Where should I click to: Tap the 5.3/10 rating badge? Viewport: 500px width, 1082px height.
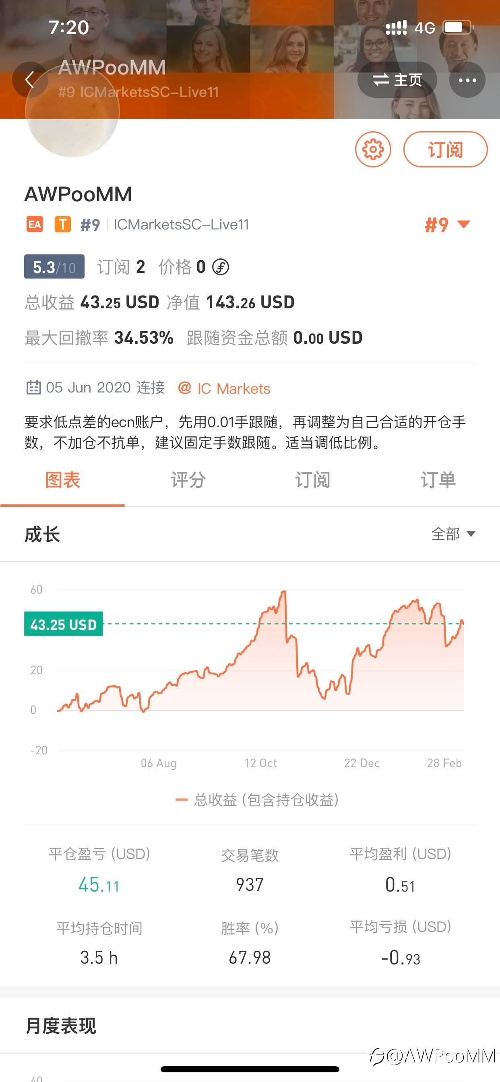[54, 267]
